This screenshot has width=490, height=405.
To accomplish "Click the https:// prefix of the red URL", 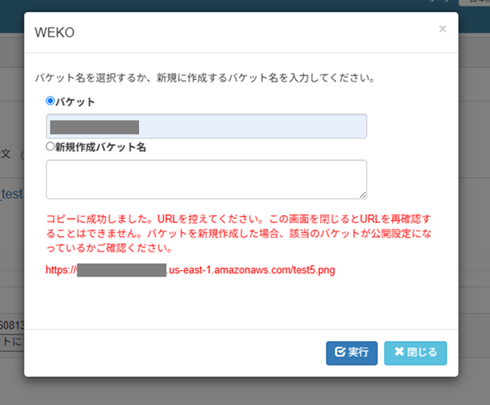I will tap(61, 270).
